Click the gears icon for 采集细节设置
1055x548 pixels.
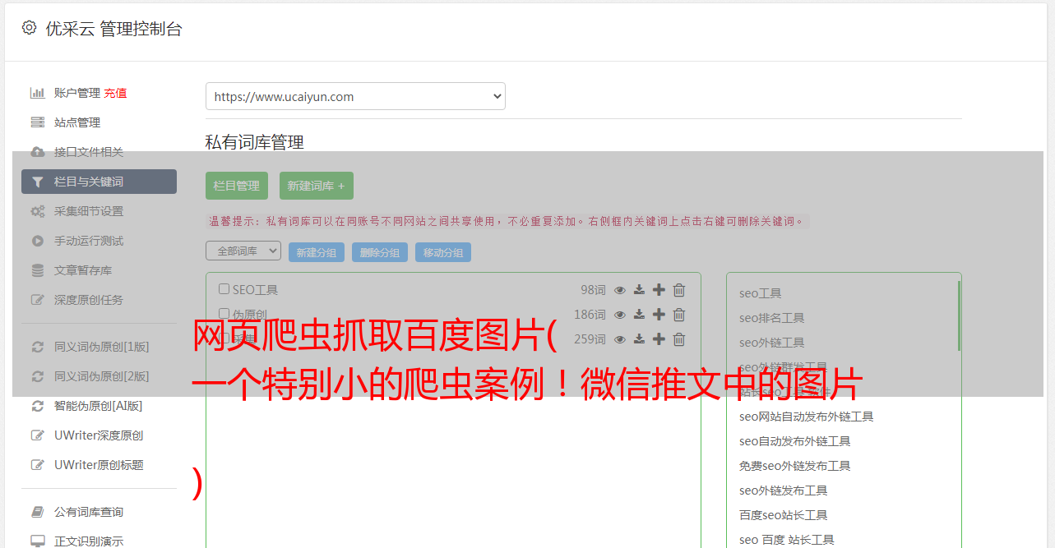point(37,211)
